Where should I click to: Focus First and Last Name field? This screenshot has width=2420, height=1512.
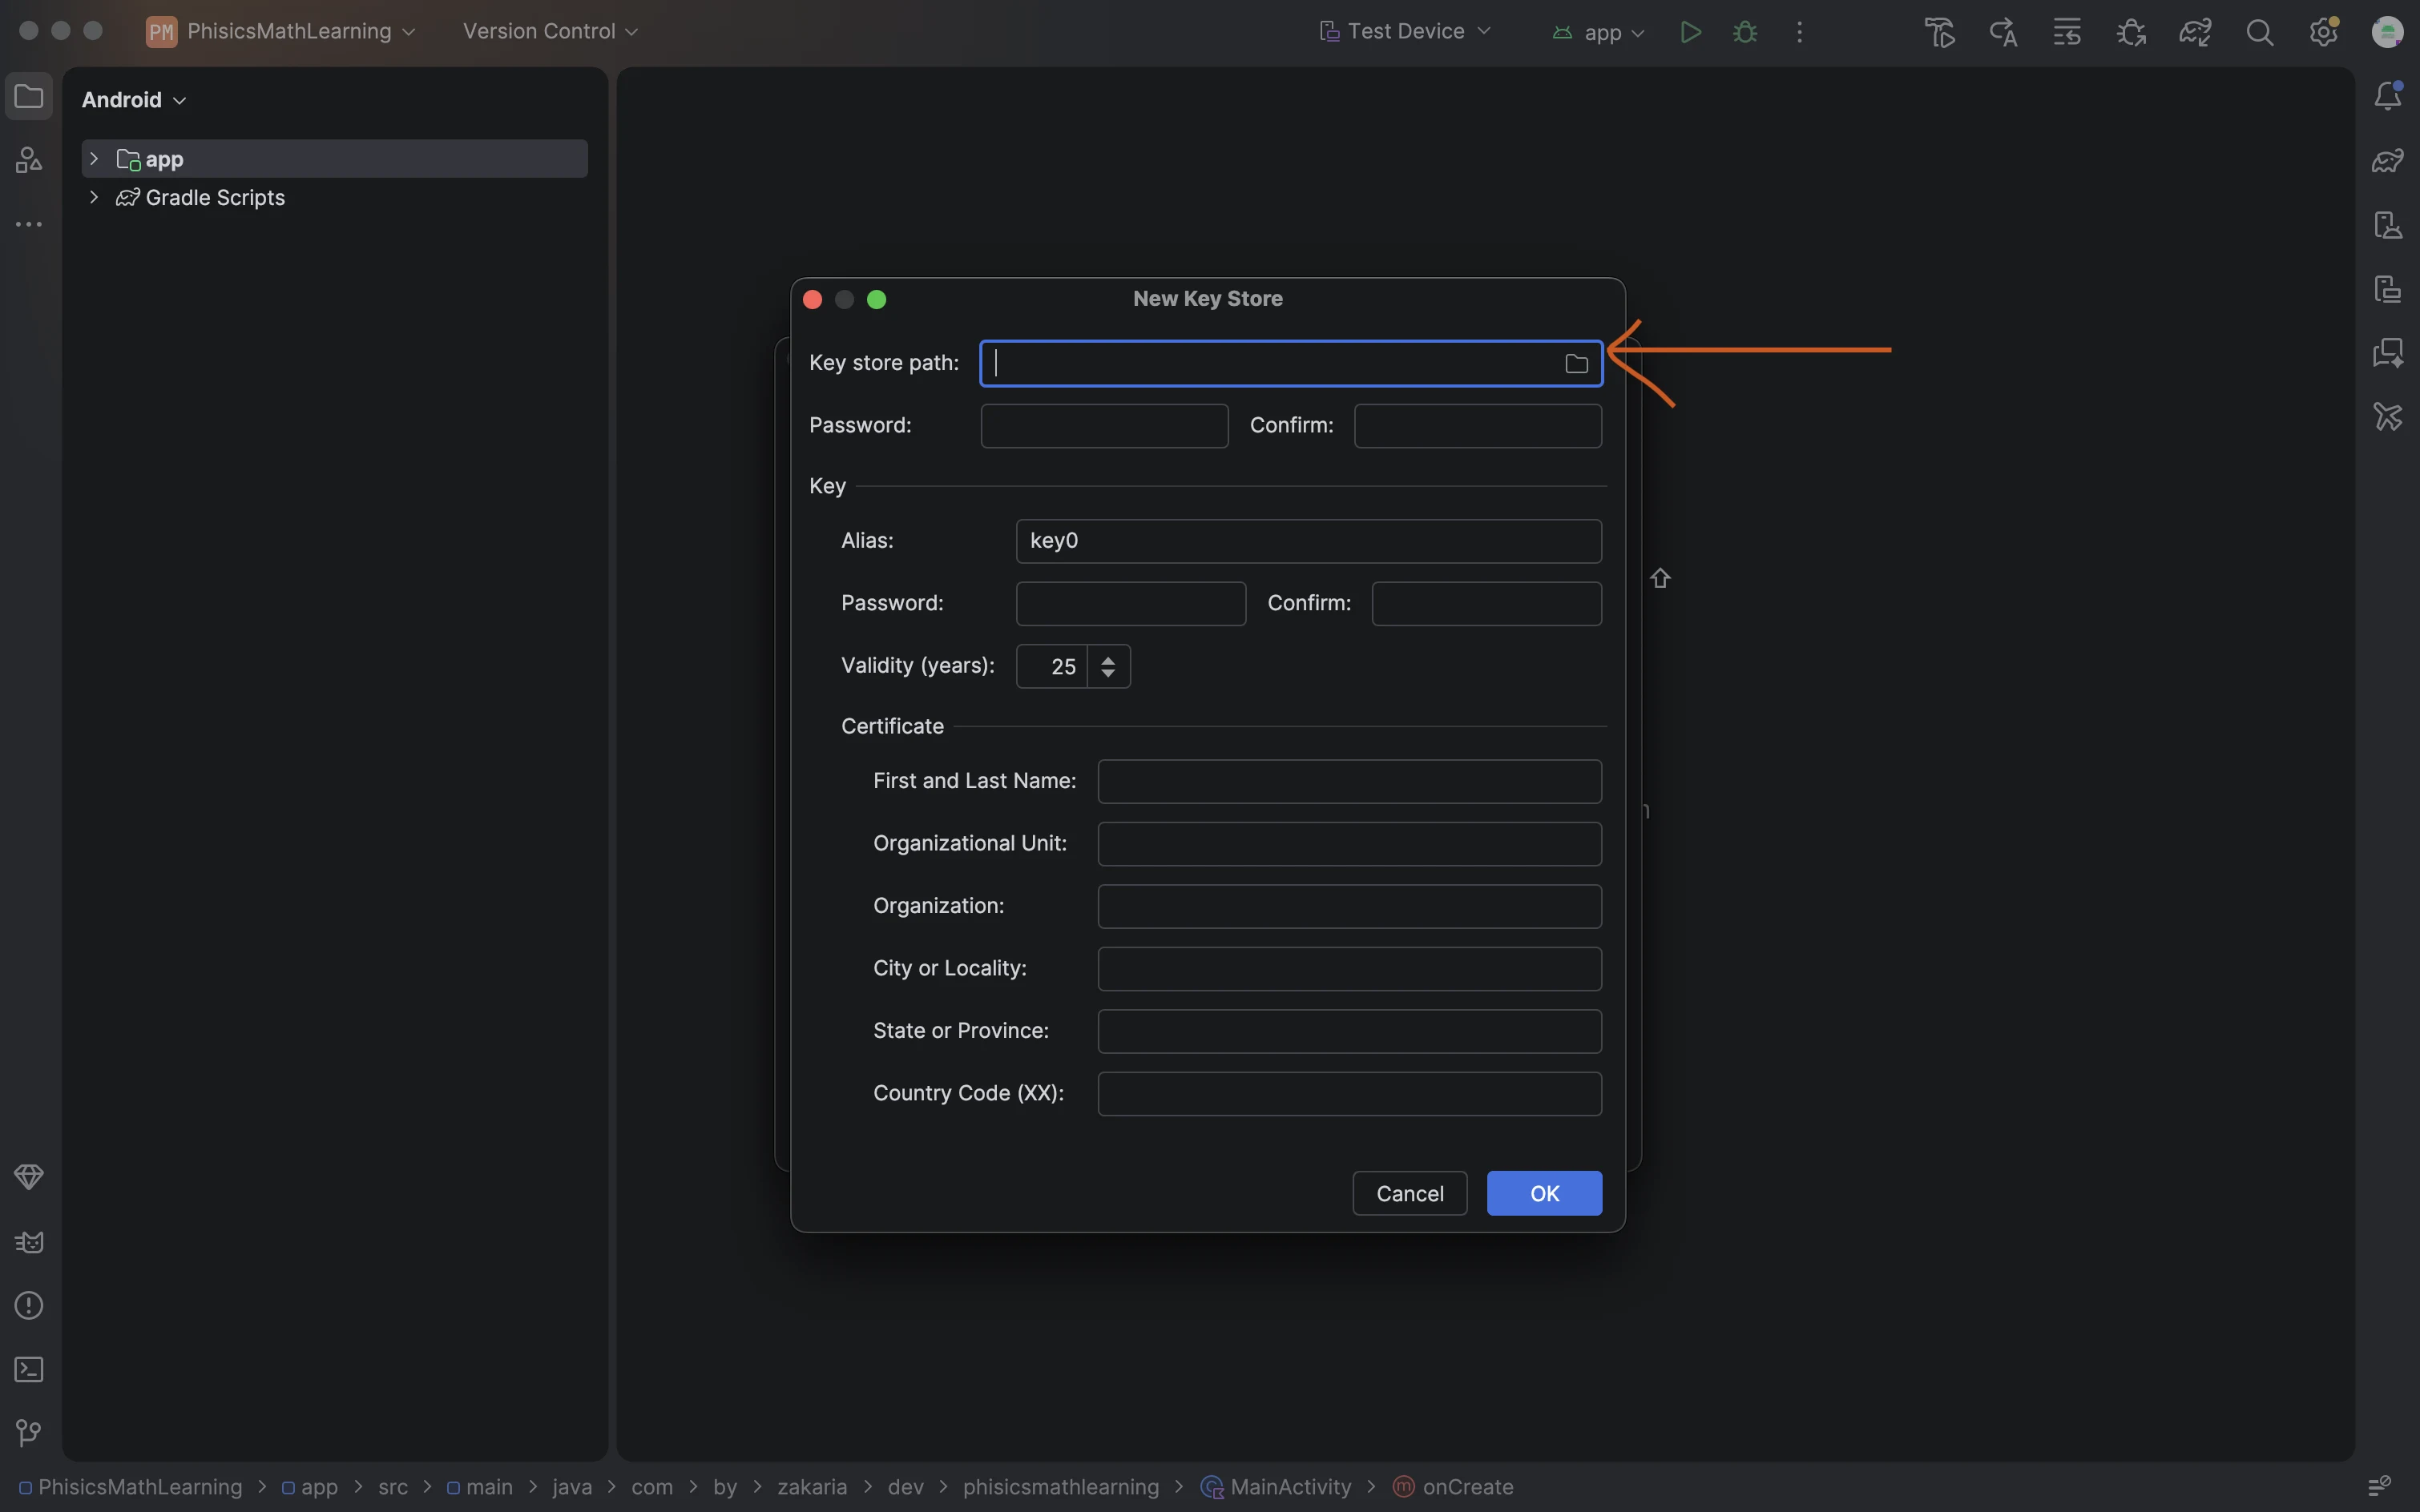coord(1349,782)
